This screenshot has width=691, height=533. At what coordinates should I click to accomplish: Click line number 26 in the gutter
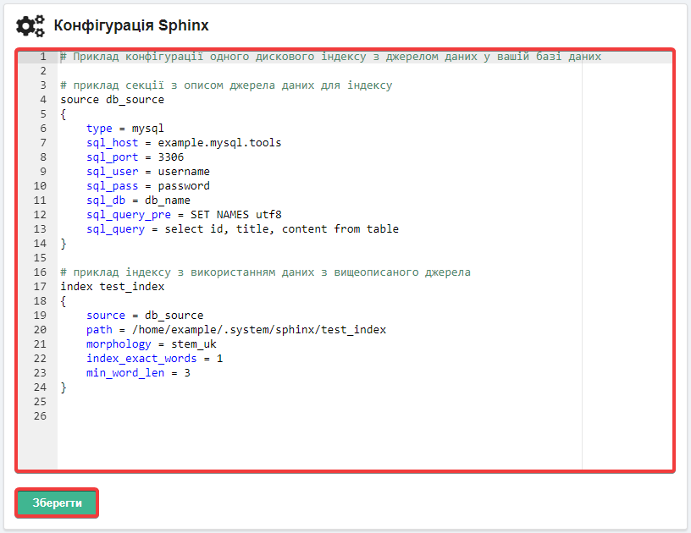[40, 416]
